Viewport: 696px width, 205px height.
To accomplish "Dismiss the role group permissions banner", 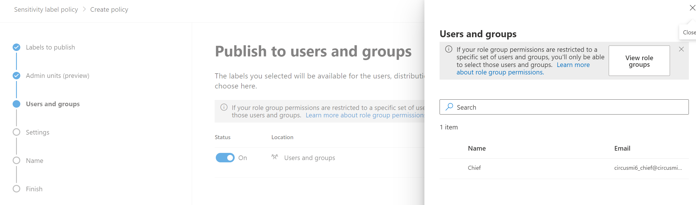I will click(681, 49).
